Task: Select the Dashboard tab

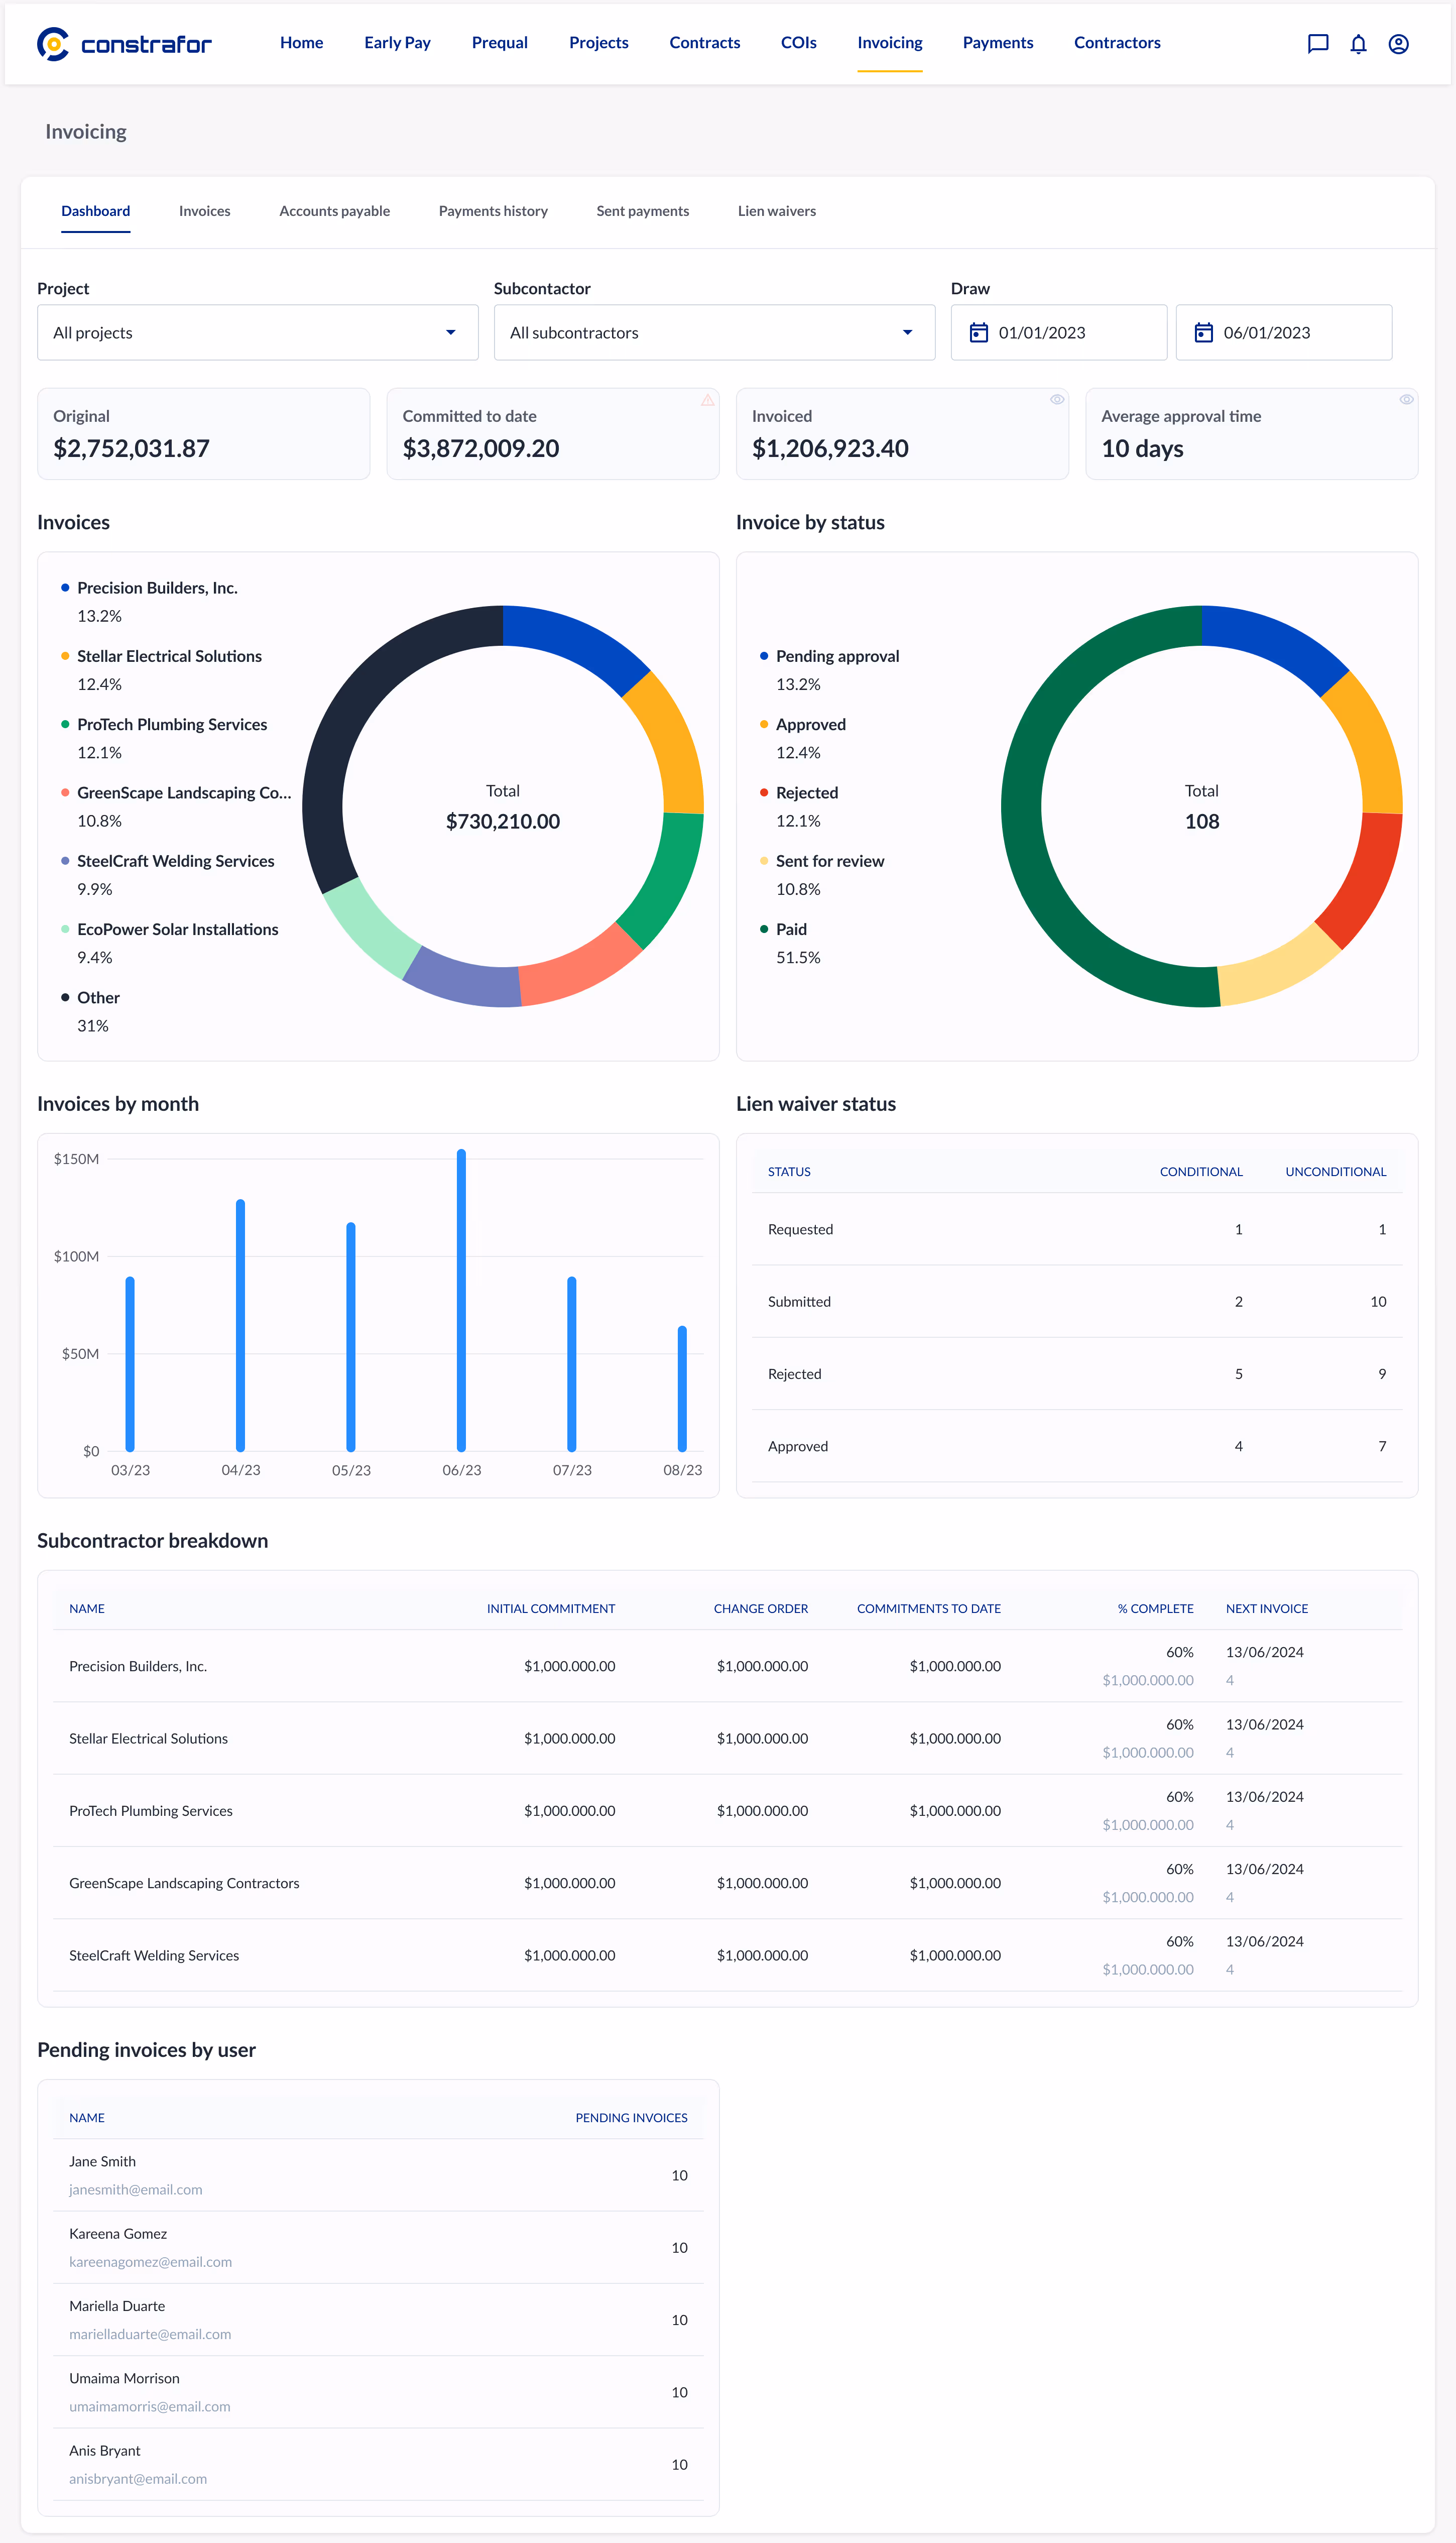Action: [x=95, y=211]
